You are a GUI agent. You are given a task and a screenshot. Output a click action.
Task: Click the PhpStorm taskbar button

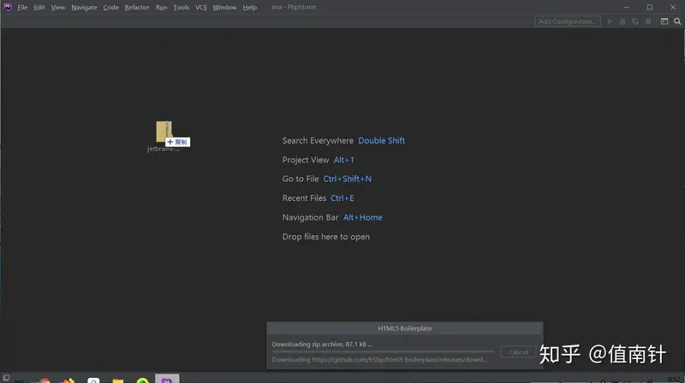click(x=167, y=379)
